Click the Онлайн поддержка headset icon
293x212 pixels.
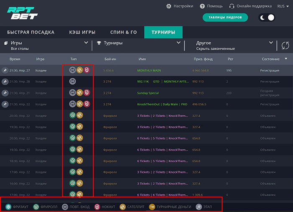pos(232,6)
